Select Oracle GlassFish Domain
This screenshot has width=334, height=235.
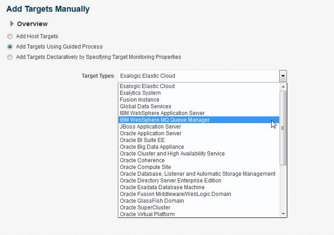(x=199, y=201)
